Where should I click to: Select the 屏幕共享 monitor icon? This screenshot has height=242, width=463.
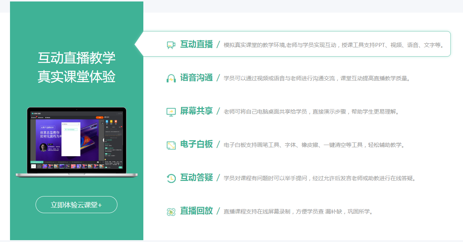(x=171, y=112)
